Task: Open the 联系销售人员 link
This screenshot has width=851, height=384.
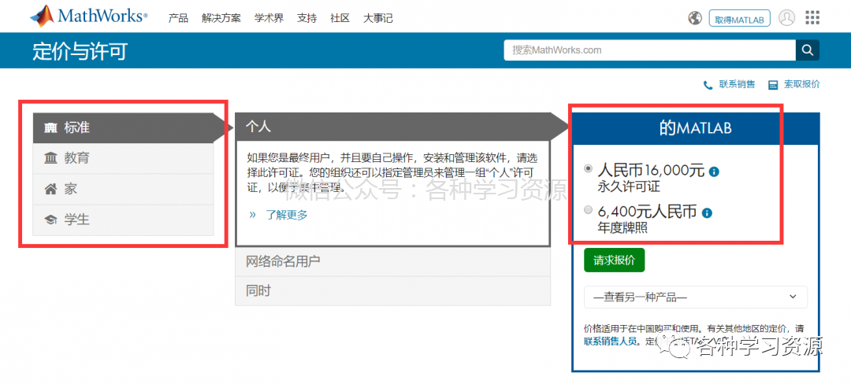Action: [x=610, y=342]
